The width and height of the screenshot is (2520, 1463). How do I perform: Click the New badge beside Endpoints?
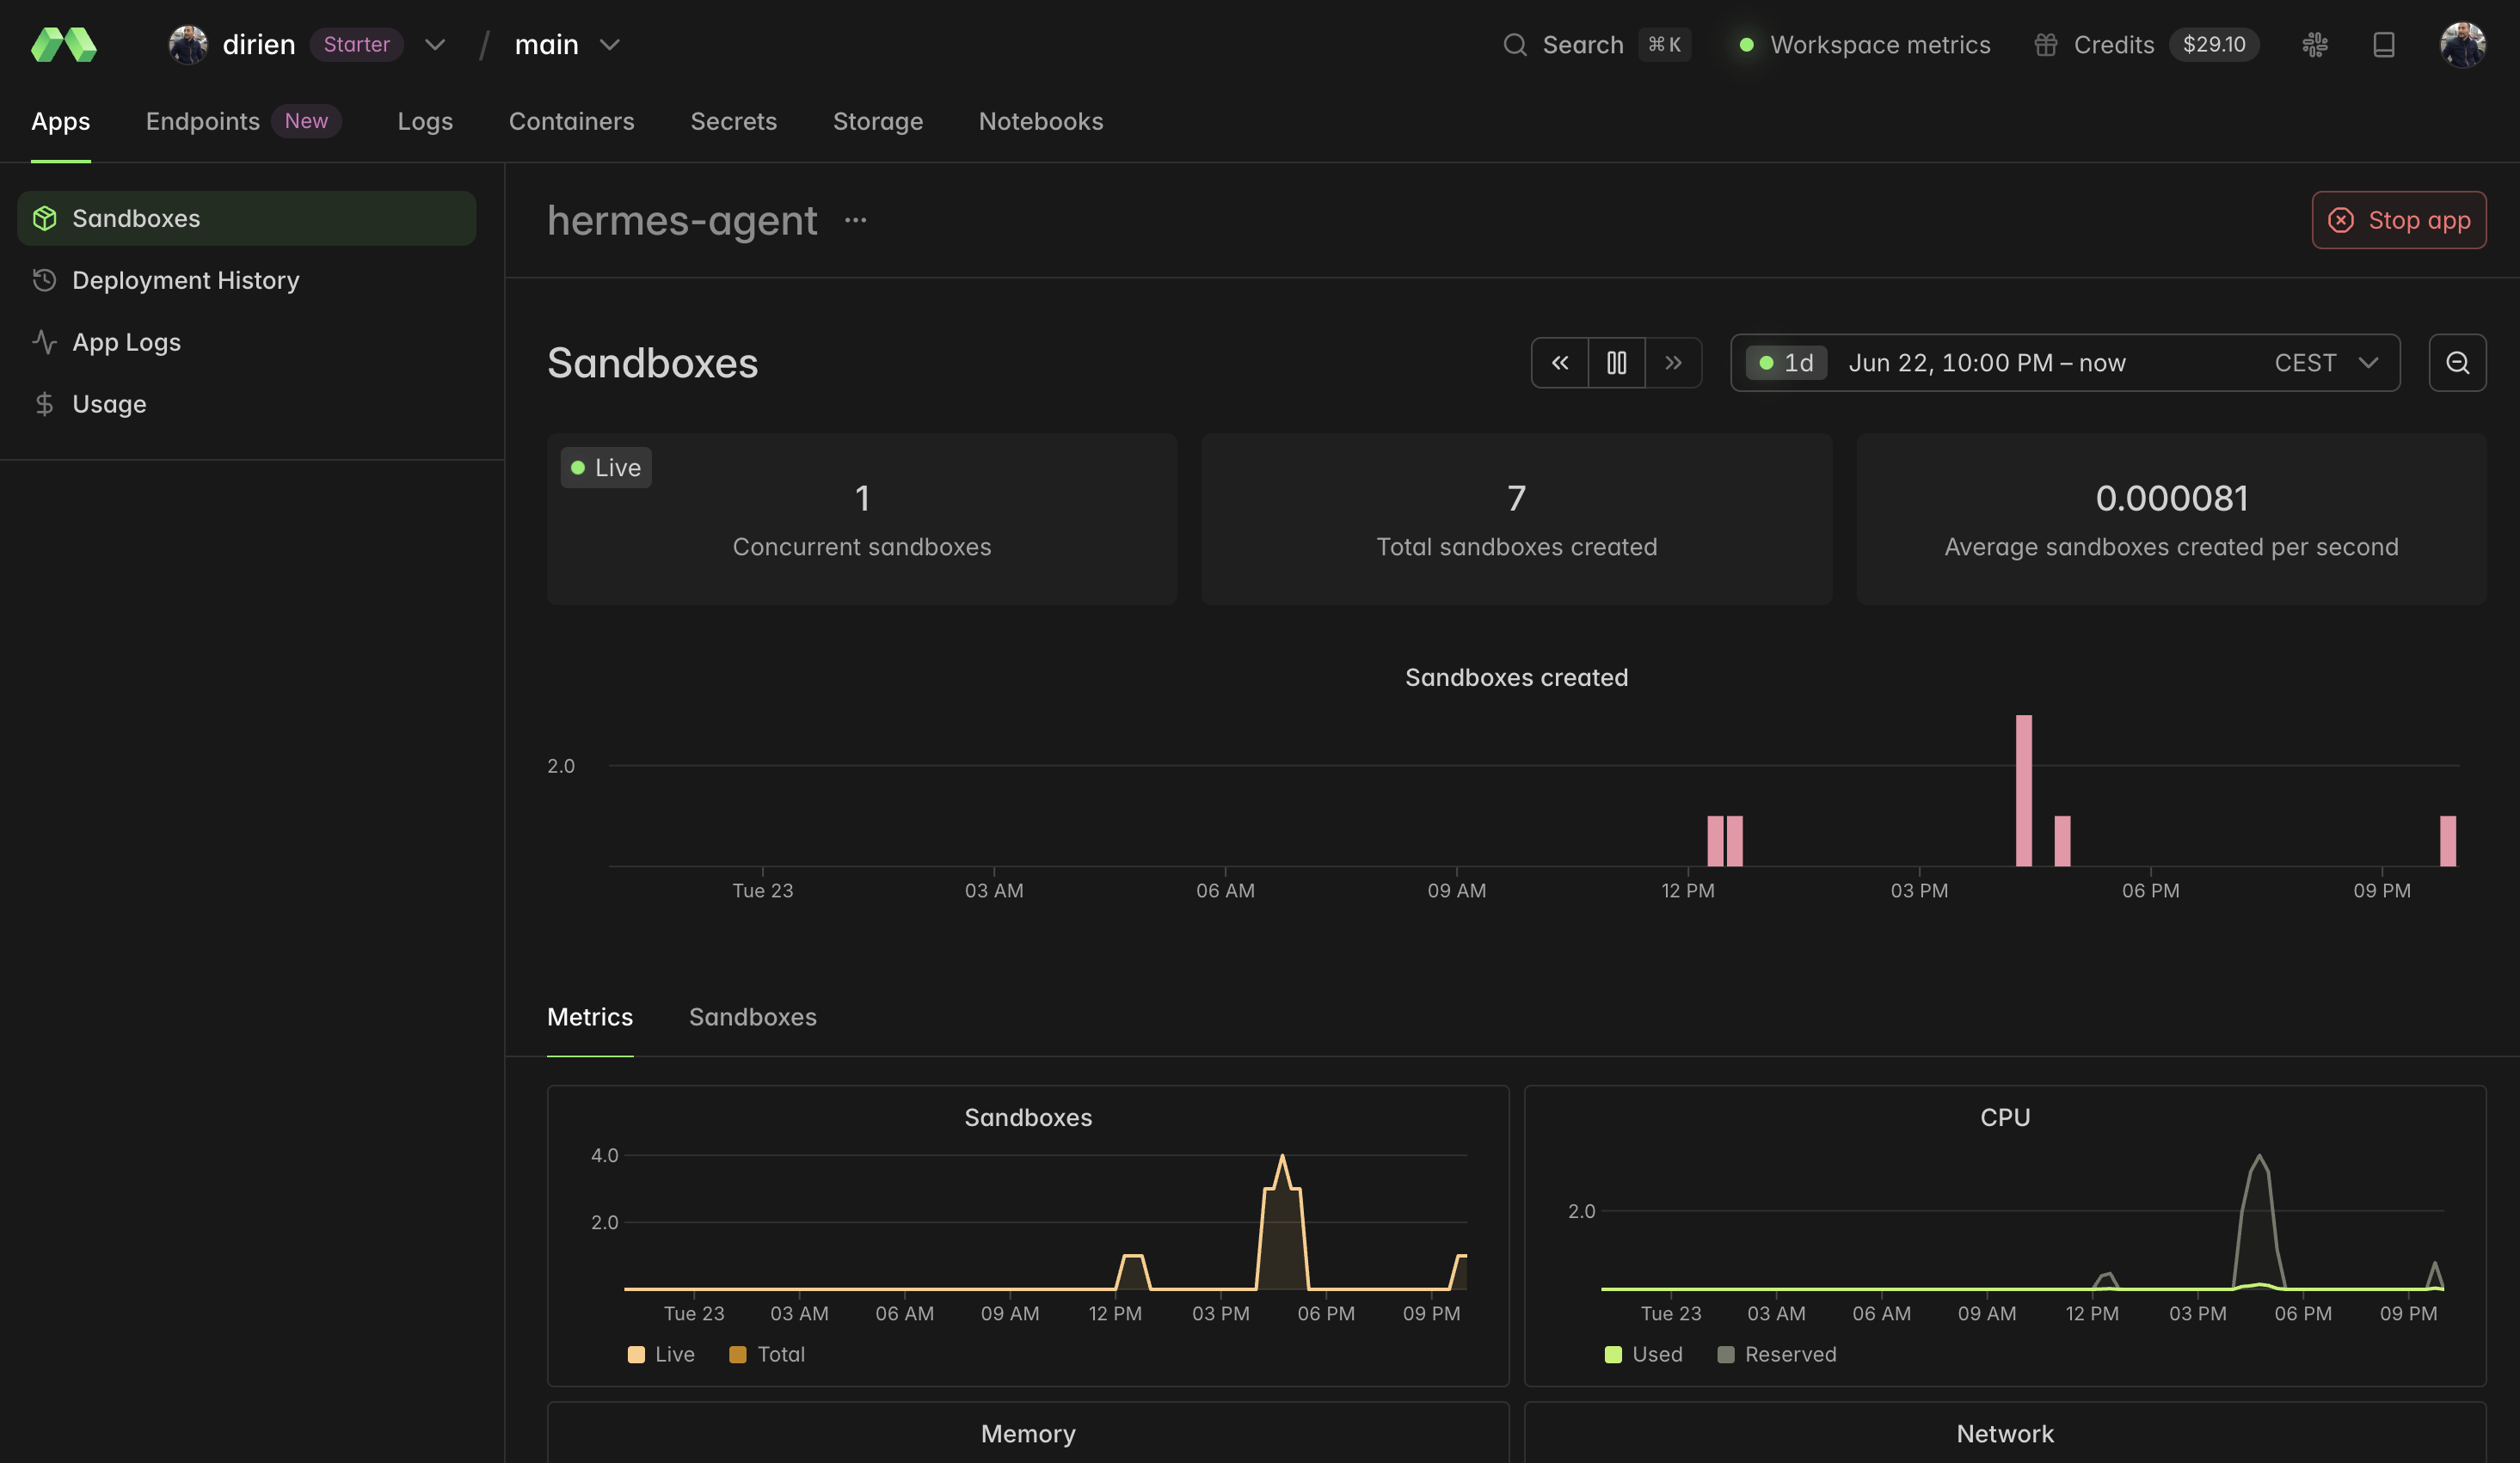(306, 121)
